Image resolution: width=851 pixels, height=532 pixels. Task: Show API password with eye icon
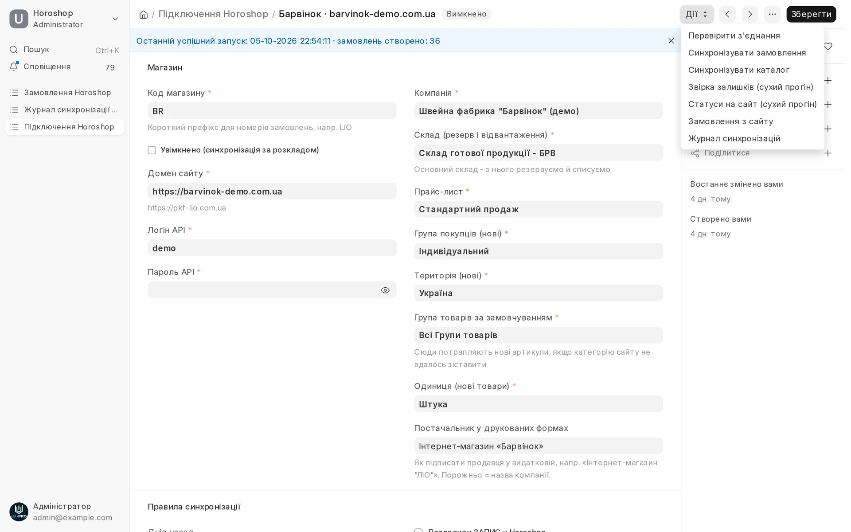tap(385, 290)
